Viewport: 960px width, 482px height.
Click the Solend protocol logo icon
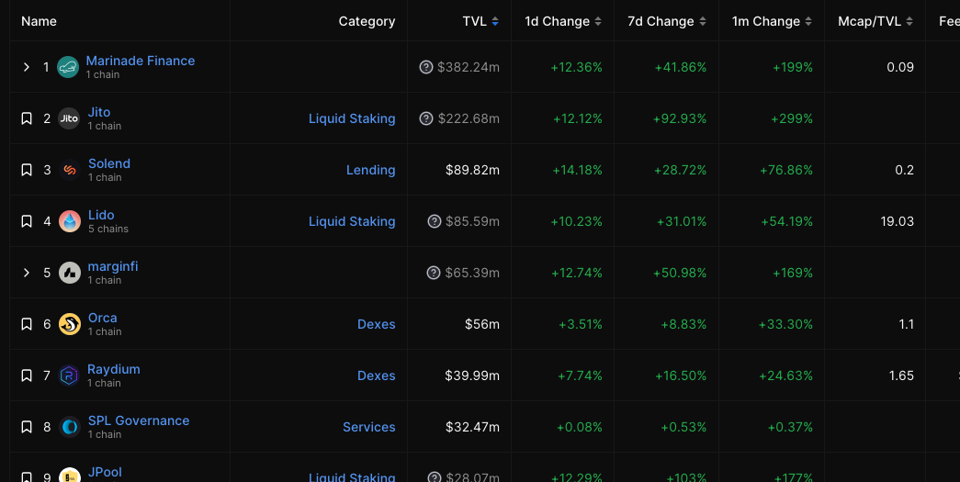[69, 170]
